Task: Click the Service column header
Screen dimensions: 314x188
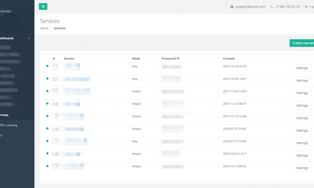Action: 69,58
